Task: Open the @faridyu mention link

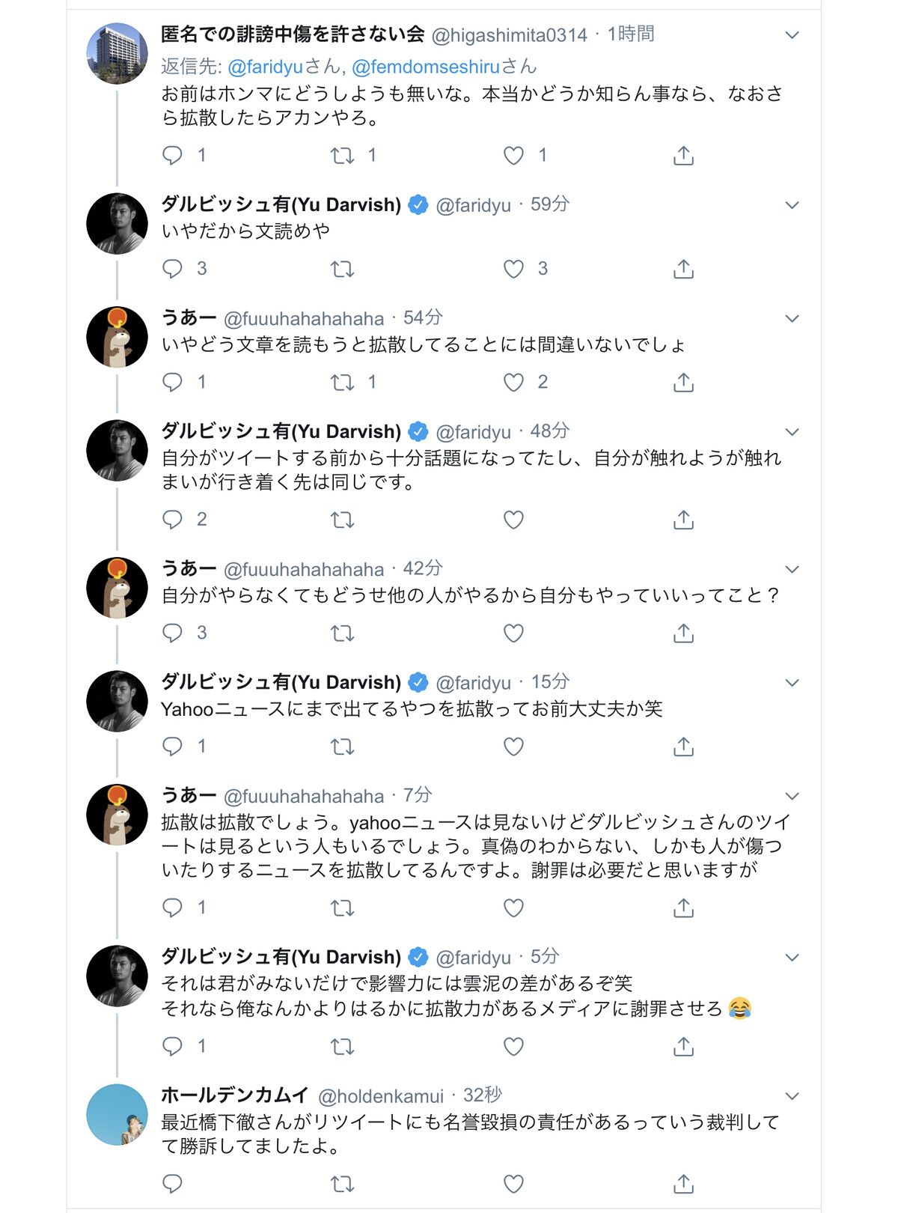Action: pyautogui.click(x=265, y=67)
